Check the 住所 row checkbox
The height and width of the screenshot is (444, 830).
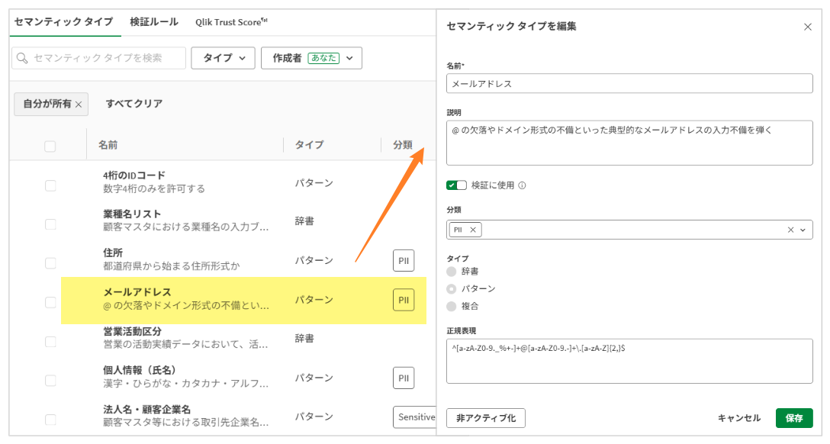[x=50, y=263]
